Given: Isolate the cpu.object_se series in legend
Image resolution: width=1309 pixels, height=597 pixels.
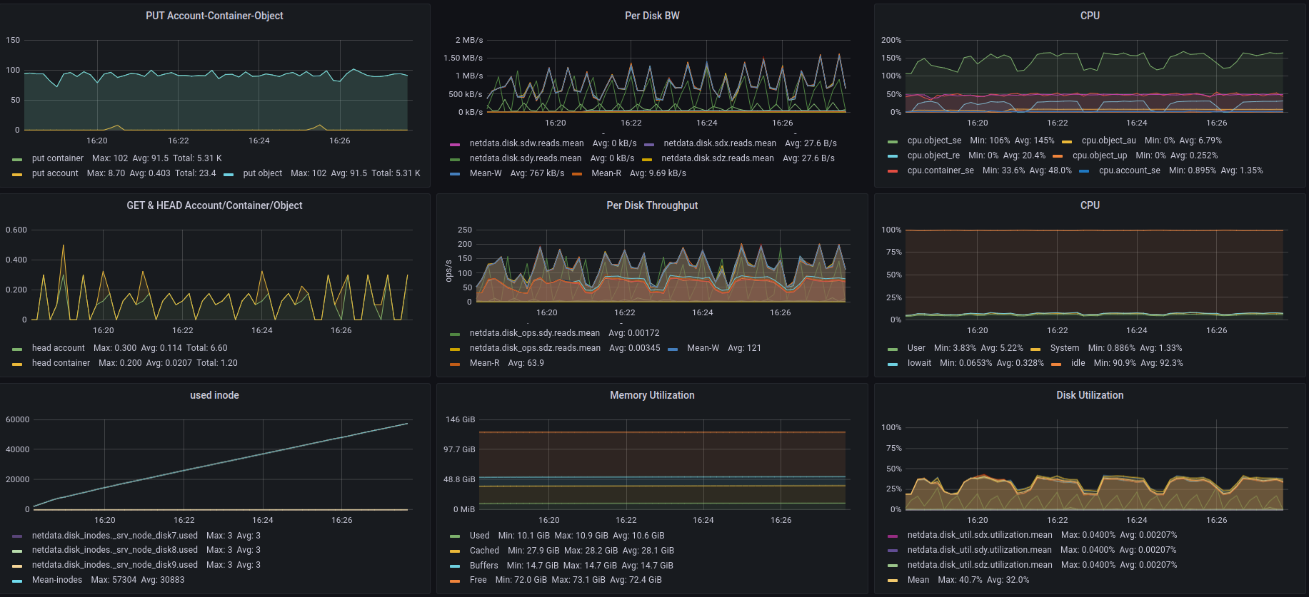Looking at the screenshot, I should coord(934,141).
